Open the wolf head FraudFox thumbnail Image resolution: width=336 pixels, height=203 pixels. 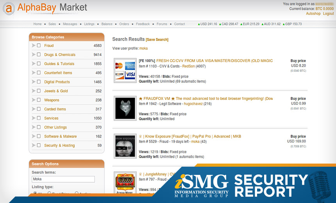125,108
